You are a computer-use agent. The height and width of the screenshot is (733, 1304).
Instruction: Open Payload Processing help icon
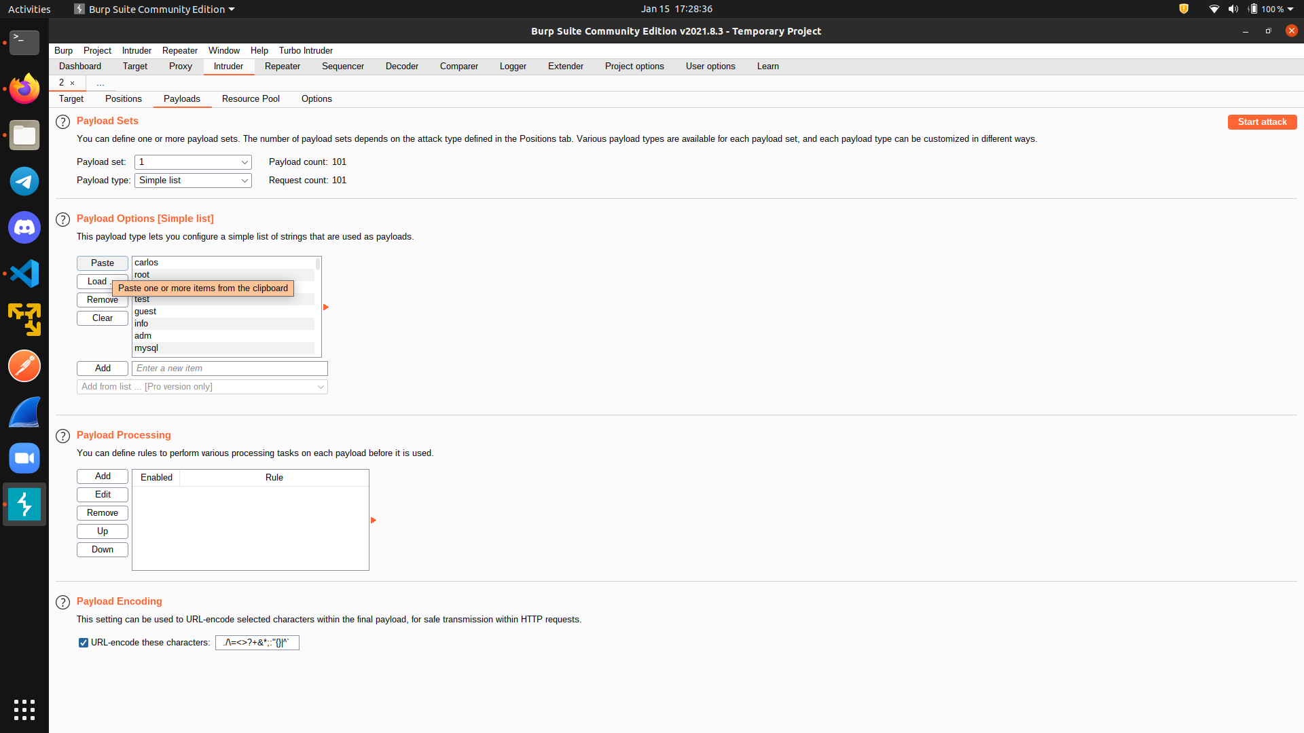coord(62,436)
